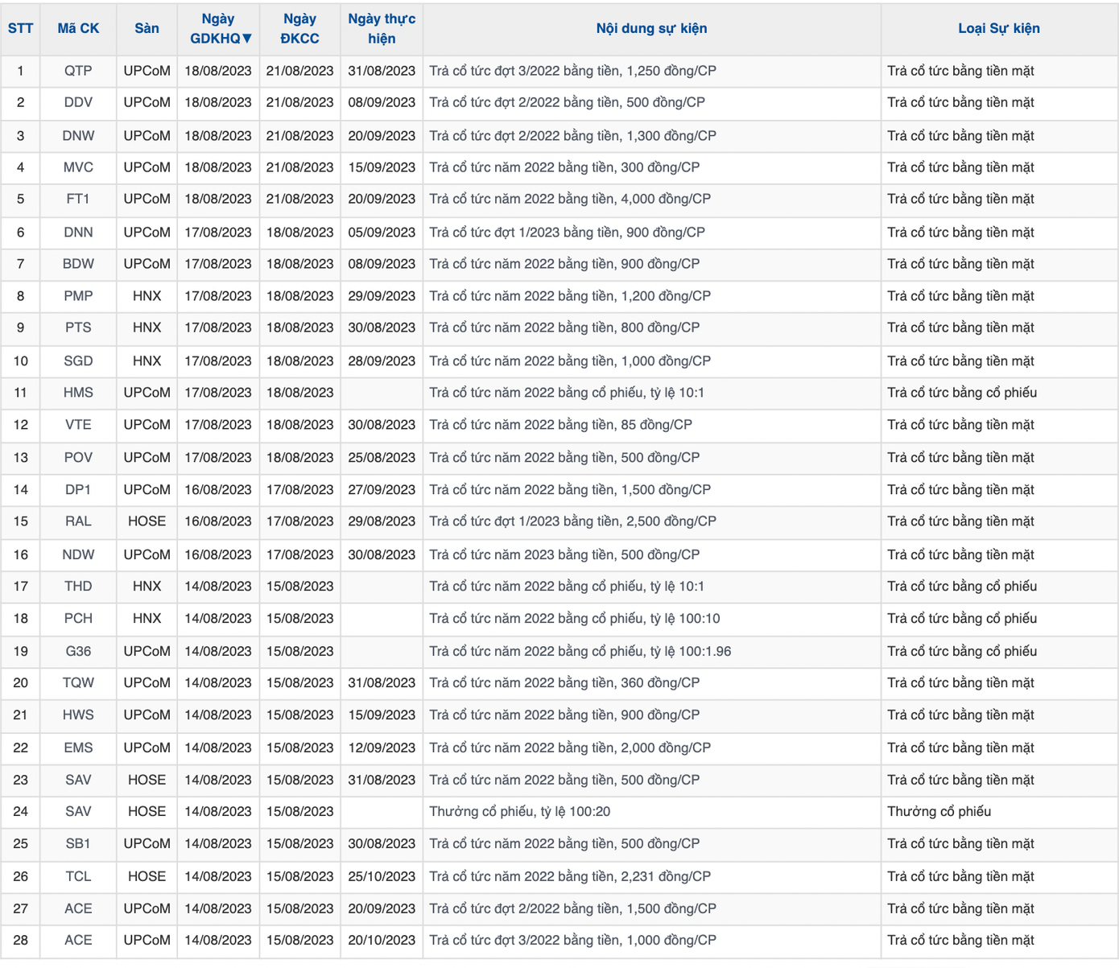Click the Ngày thực hiện column header

382,29
